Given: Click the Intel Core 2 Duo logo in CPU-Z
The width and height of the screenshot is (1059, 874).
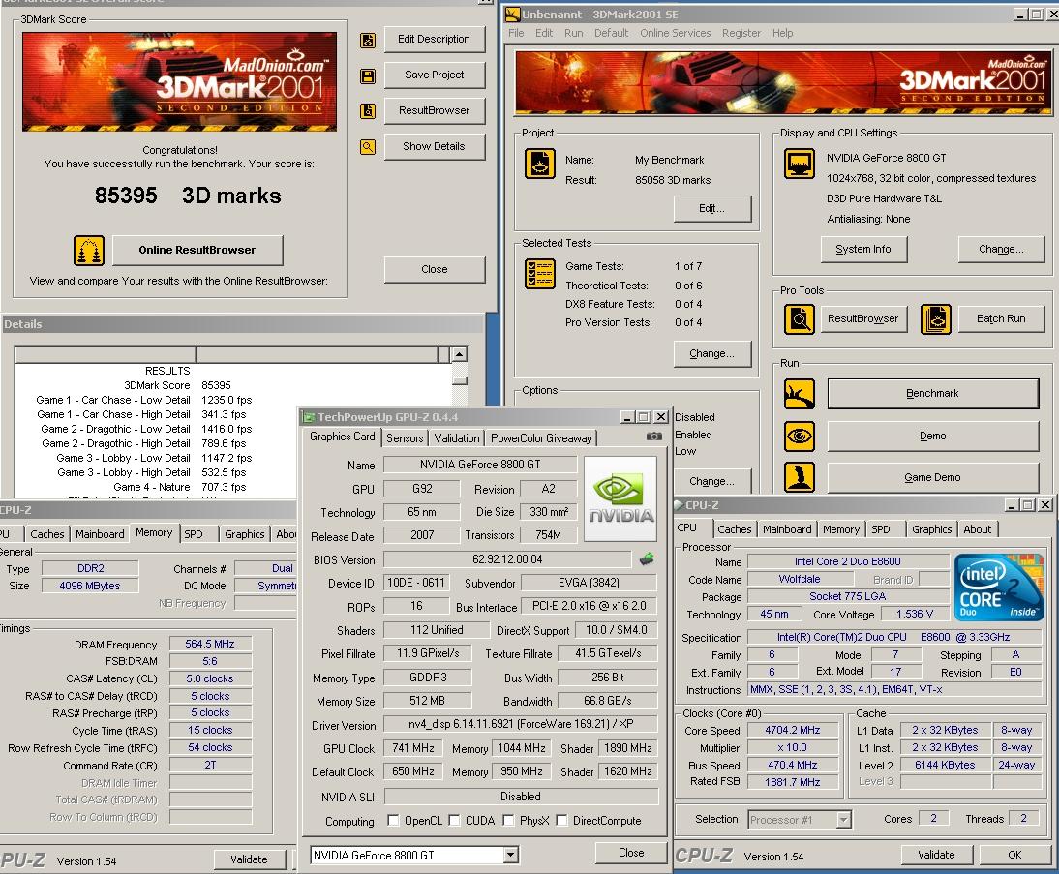Looking at the screenshot, I should click(x=999, y=588).
